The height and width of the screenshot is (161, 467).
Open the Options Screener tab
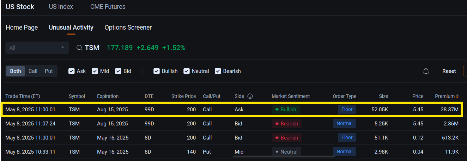click(128, 27)
